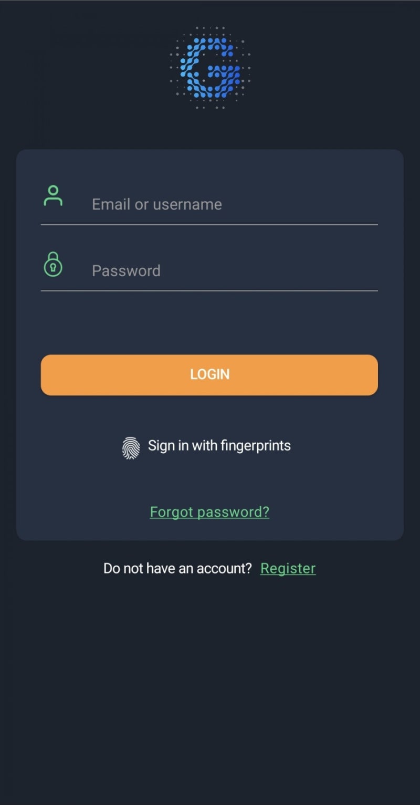
Task: Select the green person icon by username field
Action: 52,196
